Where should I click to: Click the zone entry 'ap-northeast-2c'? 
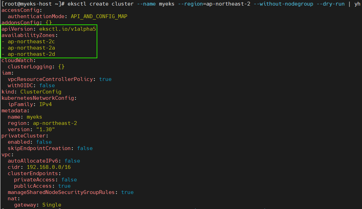coord(31,42)
